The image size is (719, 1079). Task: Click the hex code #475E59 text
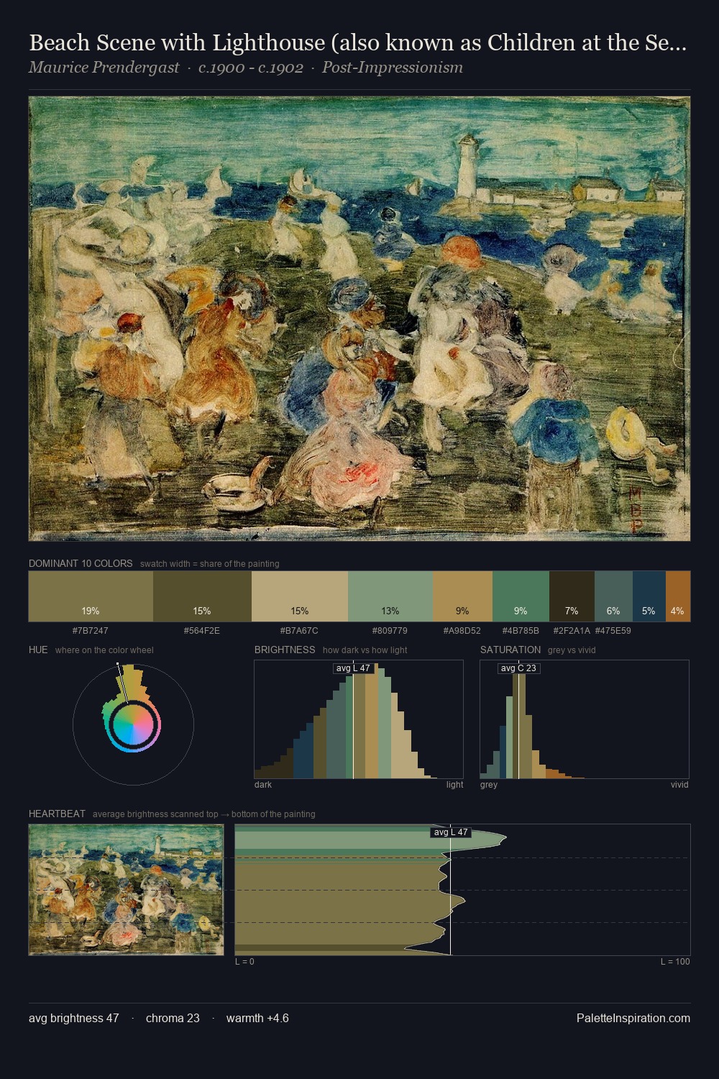pos(613,631)
